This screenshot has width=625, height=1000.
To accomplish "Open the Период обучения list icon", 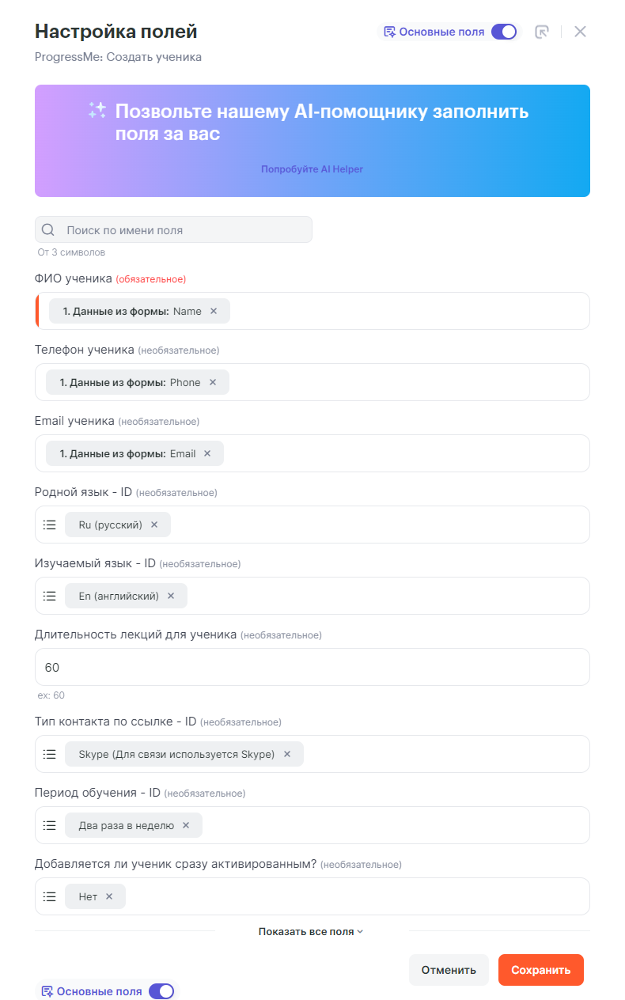I will tap(50, 826).
